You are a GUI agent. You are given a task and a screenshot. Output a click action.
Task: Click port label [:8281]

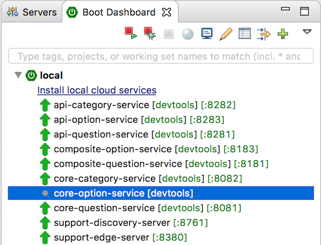(x=217, y=135)
